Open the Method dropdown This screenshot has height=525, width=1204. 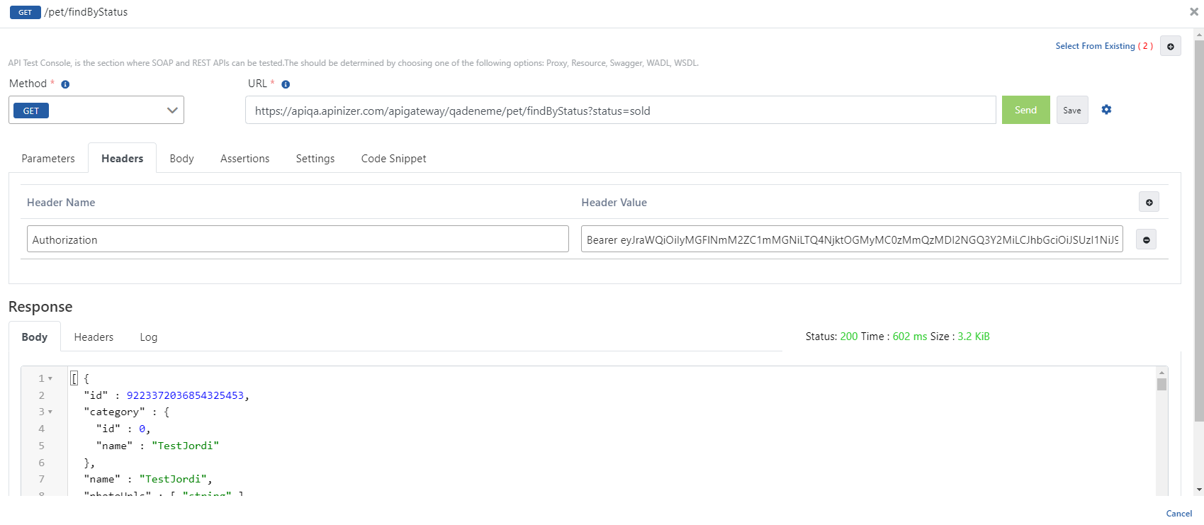[96, 111]
